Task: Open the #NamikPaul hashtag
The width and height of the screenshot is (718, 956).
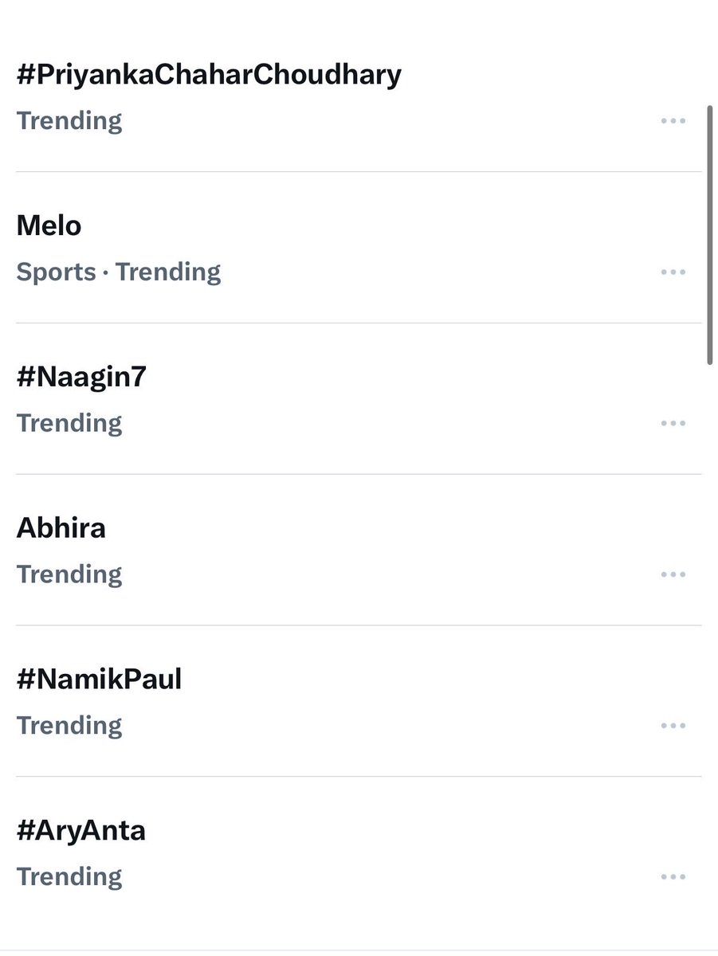Action: click(99, 680)
